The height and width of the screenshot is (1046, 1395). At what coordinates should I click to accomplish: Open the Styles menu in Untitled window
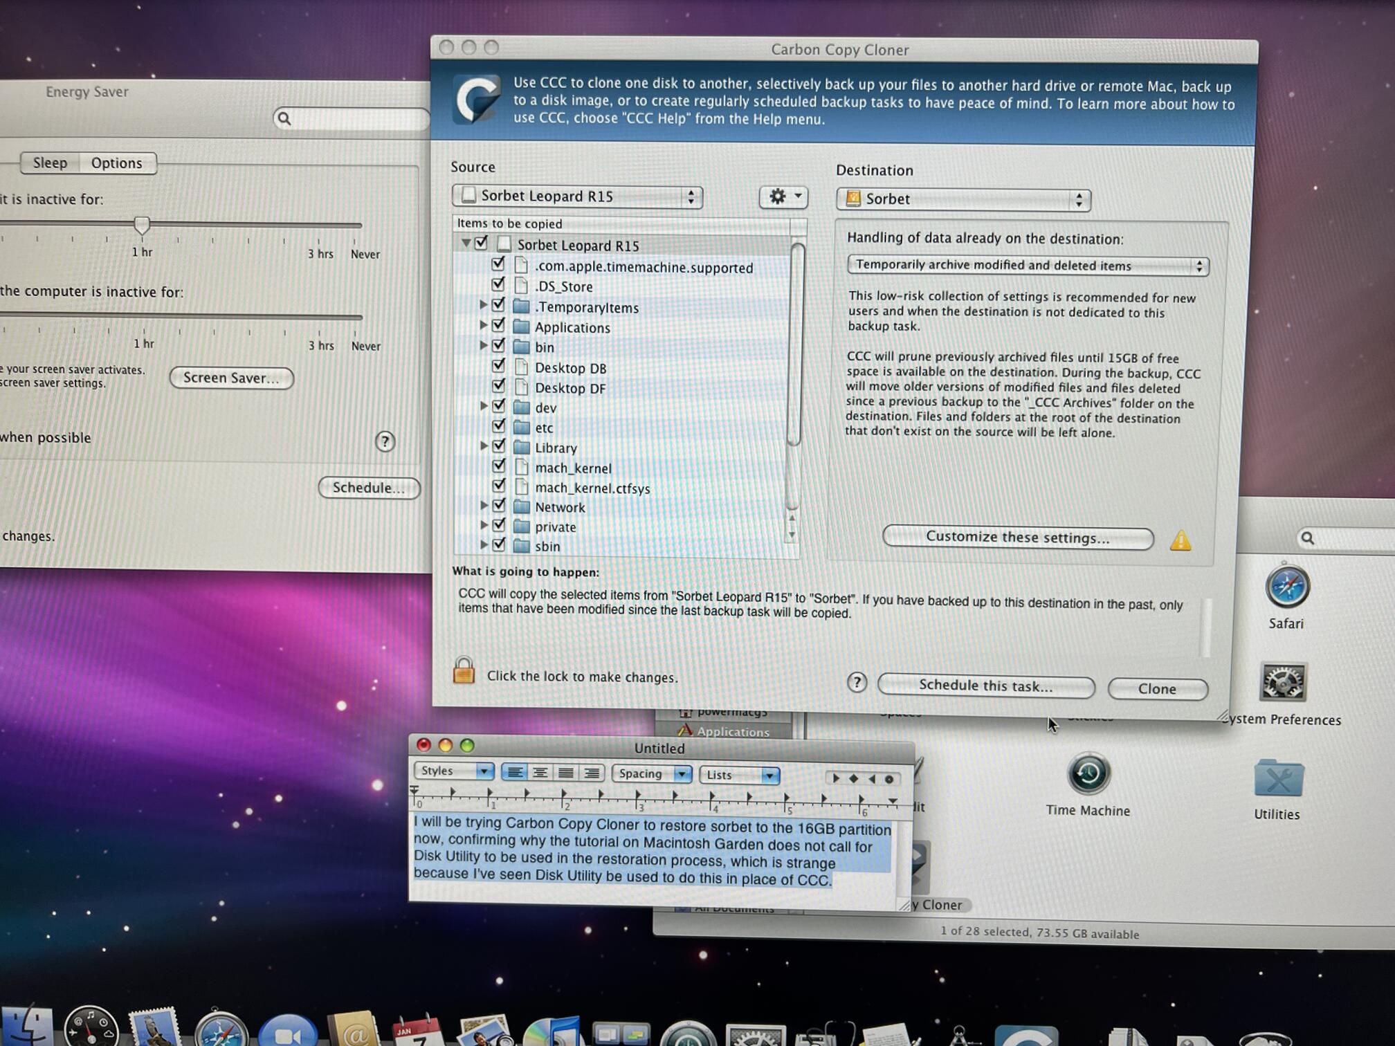pyautogui.click(x=454, y=771)
